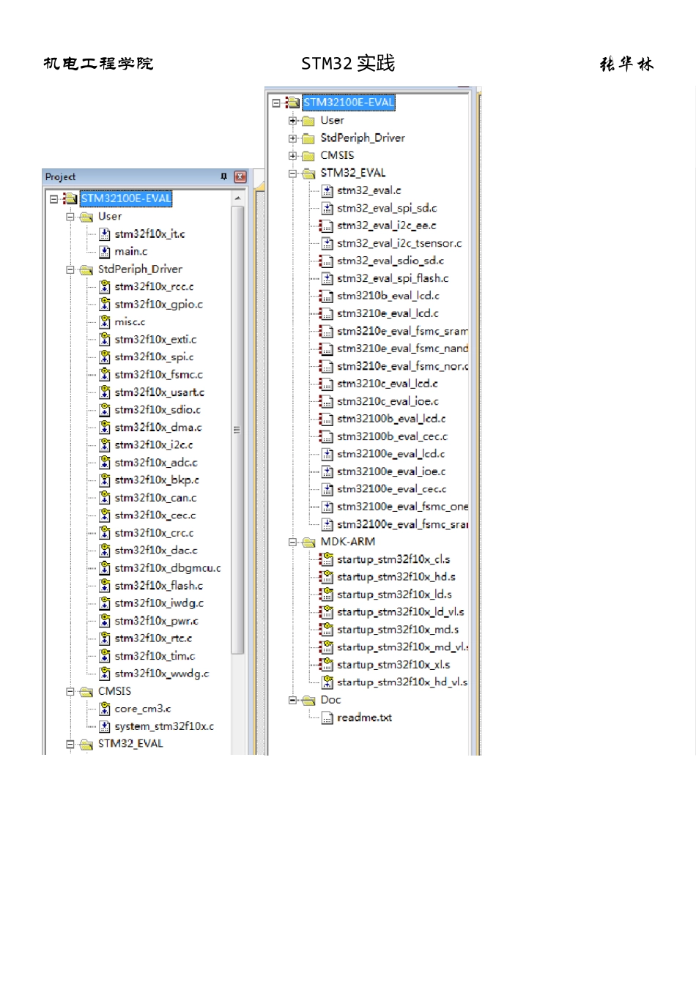Click the file icon beside stm32f10x_rcc.c
The width and height of the screenshot is (696, 984).
point(105,287)
